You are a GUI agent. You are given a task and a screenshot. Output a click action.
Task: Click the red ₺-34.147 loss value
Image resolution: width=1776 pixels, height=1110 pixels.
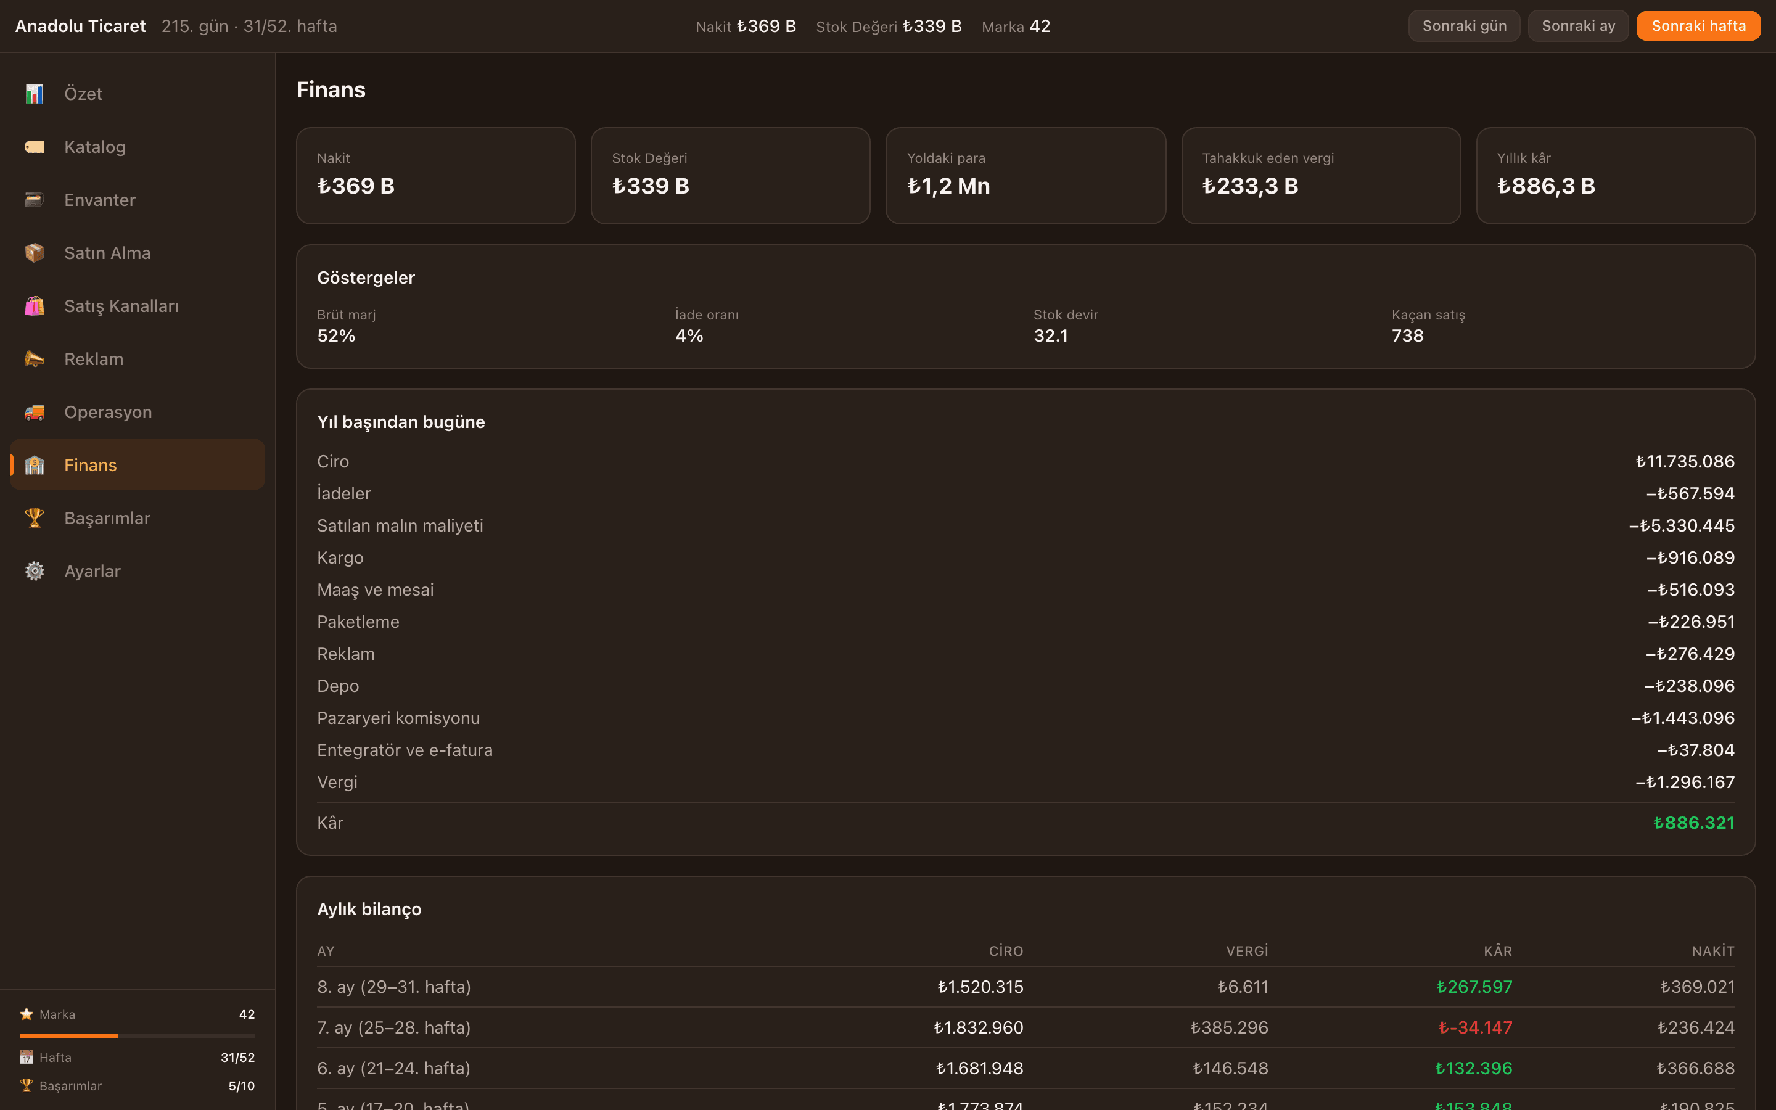coord(1475,1027)
